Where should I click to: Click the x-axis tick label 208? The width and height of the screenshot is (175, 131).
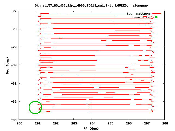pyautogui.click(x=165, y=123)
